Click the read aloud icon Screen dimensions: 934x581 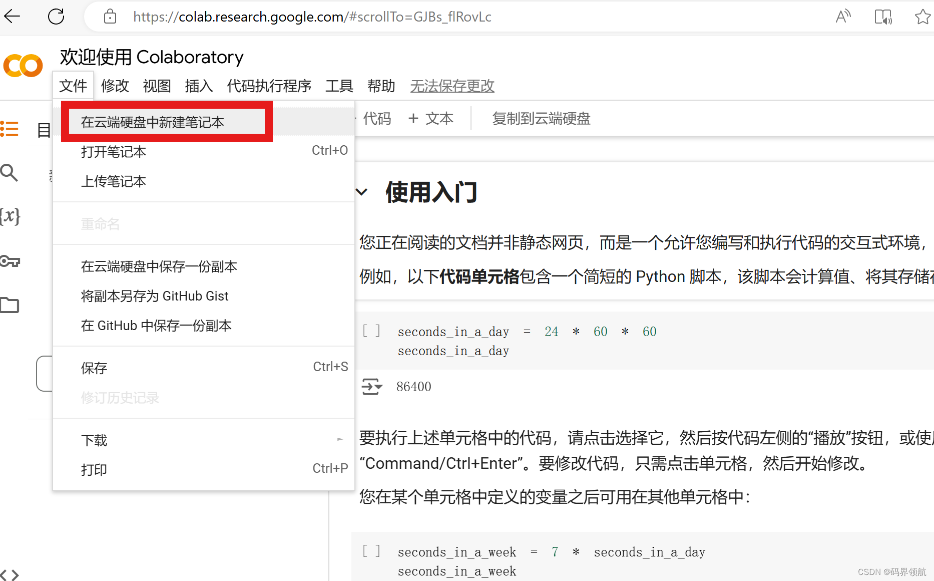click(x=843, y=17)
